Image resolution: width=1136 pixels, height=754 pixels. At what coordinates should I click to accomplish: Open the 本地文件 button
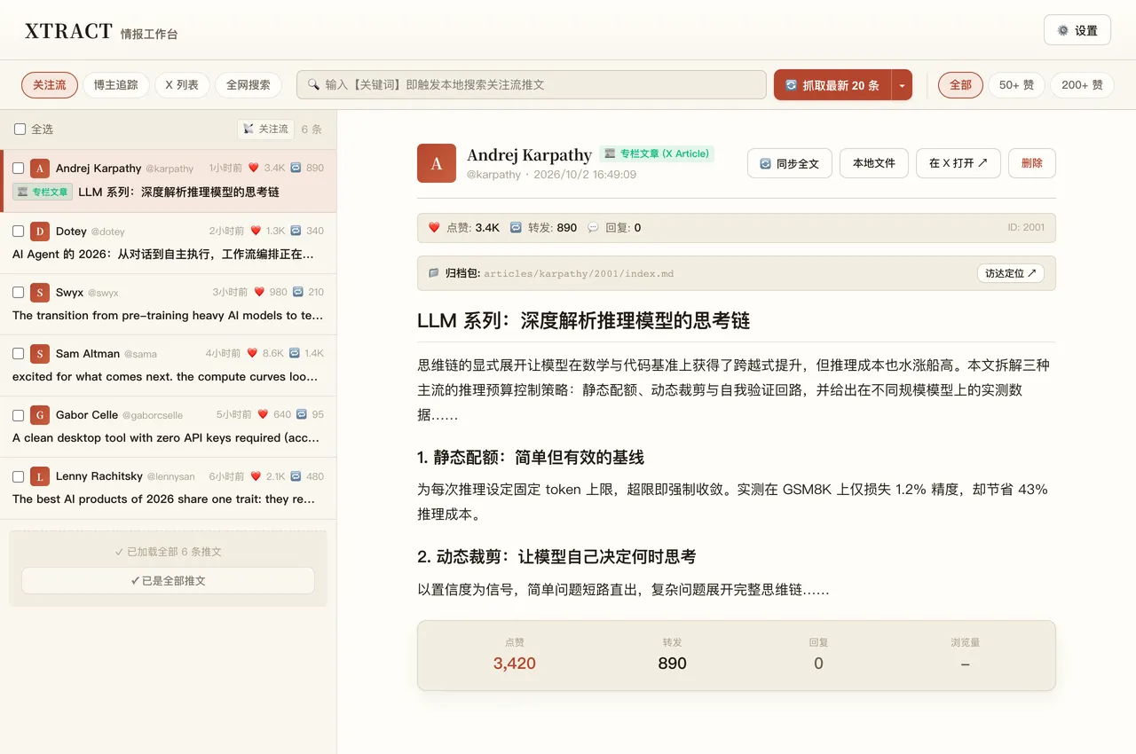click(x=874, y=163)
